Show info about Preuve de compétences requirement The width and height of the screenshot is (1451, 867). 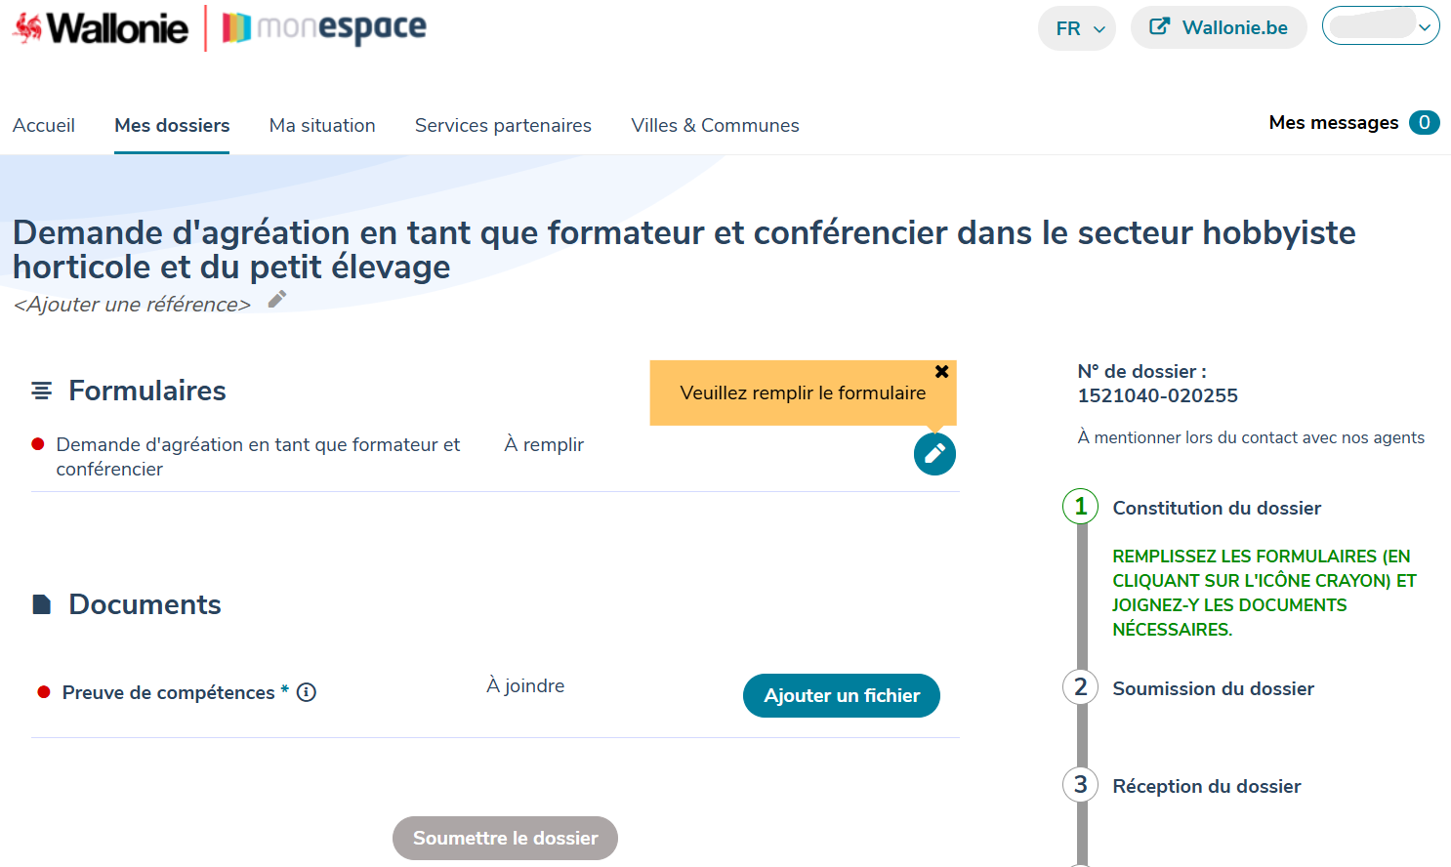308,692
